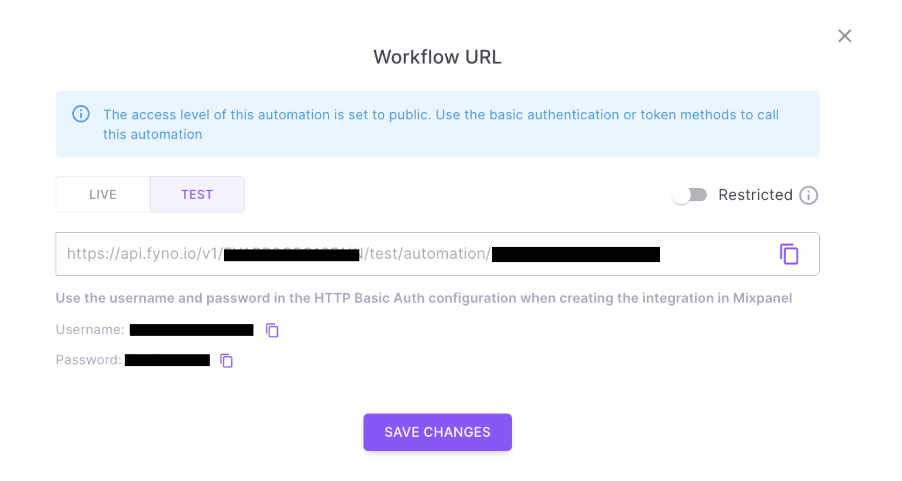Click the redacted automation ID in the URL

(x=576, y=254)
